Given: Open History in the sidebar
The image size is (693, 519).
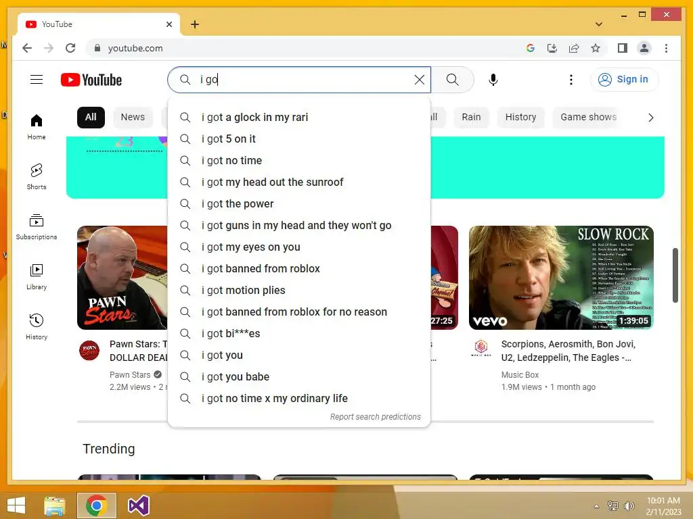Looking at the screenshot, I should 37,326.
